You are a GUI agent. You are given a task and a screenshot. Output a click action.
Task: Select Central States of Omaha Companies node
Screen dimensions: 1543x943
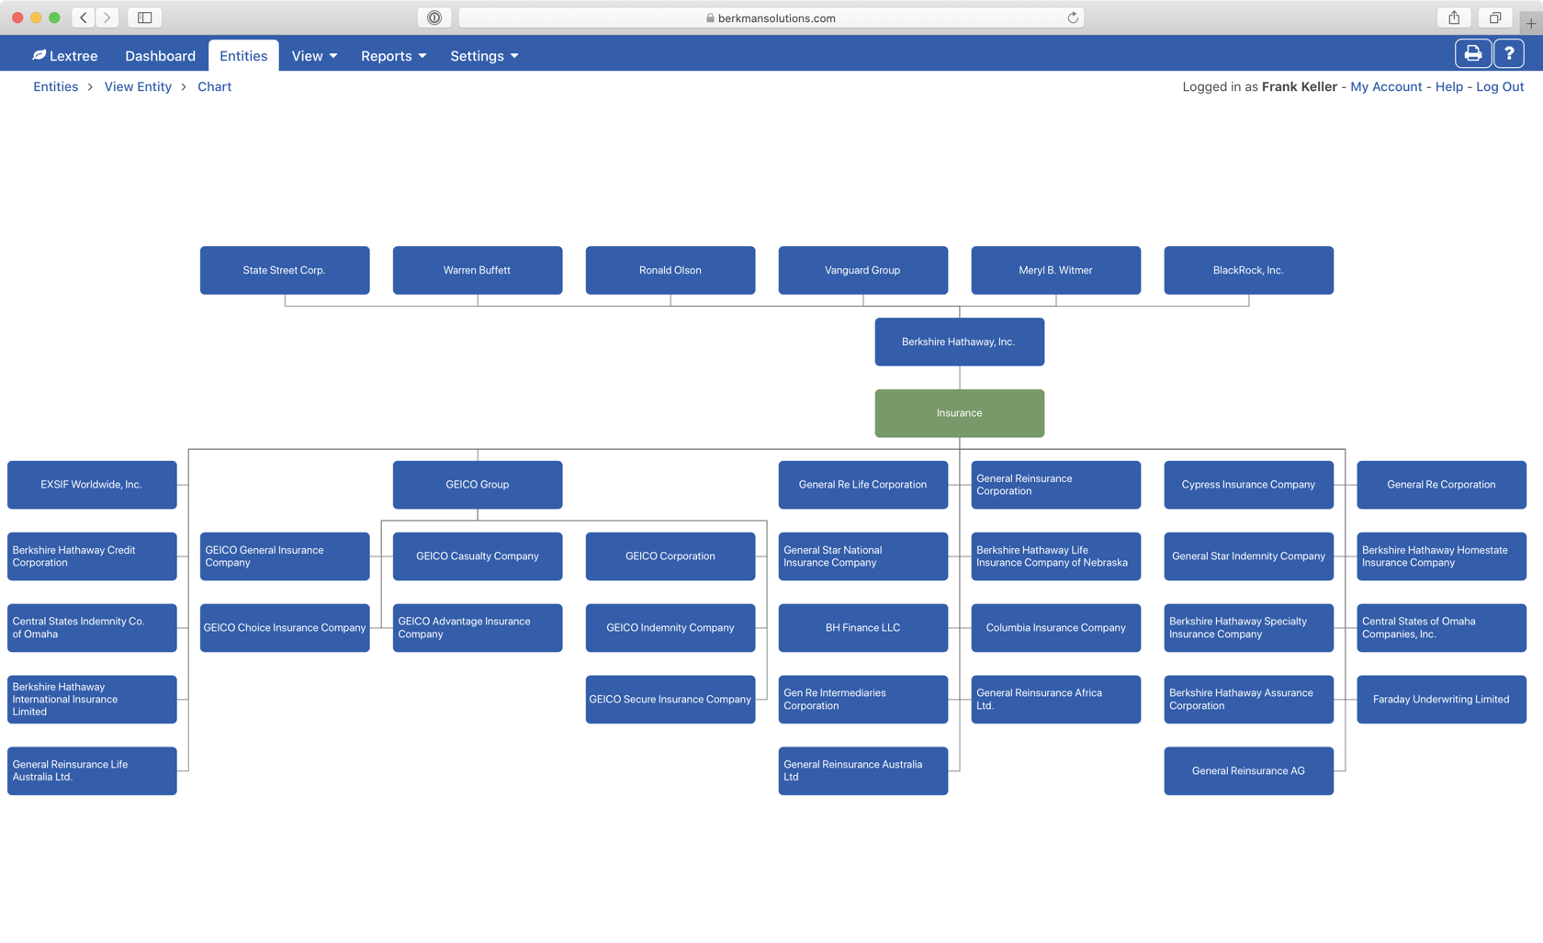[x=1442, y=628]
